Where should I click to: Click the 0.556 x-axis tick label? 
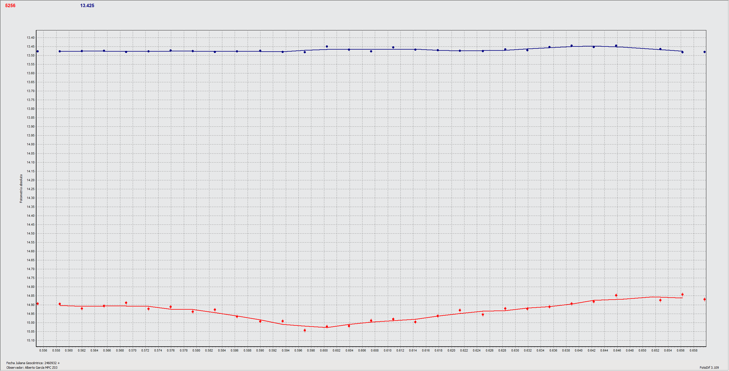(43, 350)
